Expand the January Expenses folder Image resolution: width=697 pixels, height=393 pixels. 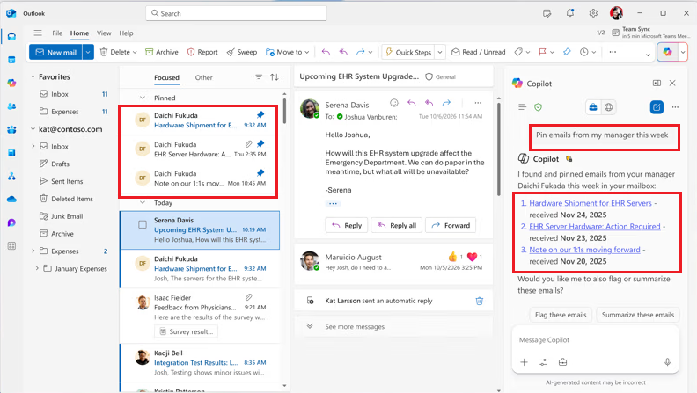(37, 269)
